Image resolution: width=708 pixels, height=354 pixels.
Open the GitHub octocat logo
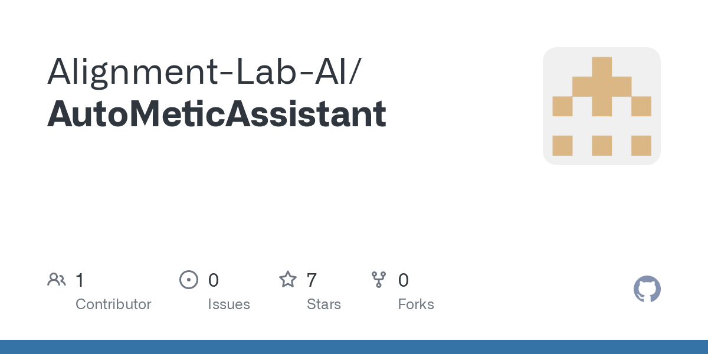tap(647, 289)
